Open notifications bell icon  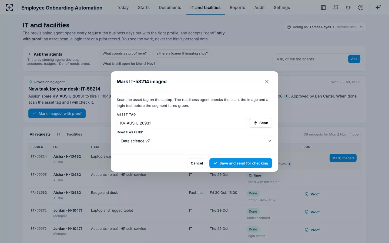[336, 8]
